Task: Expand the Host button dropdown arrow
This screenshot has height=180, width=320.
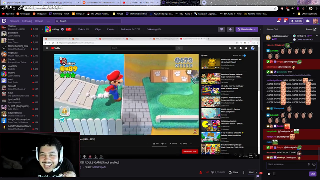Action: click(x=256, y=172)
